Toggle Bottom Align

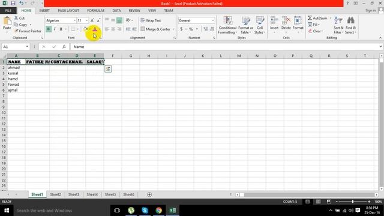pos(119,20)
